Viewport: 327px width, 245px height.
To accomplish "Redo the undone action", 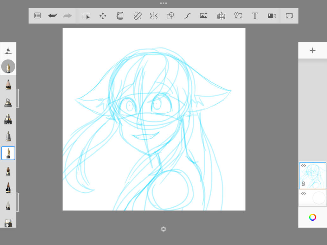I will click(x=67, y=16).
